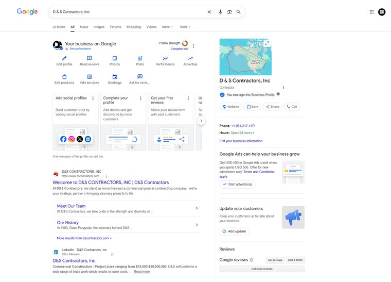The image size is (391, 282).
Task: Open Get your first reviews card menu
Action: point(188,98)
